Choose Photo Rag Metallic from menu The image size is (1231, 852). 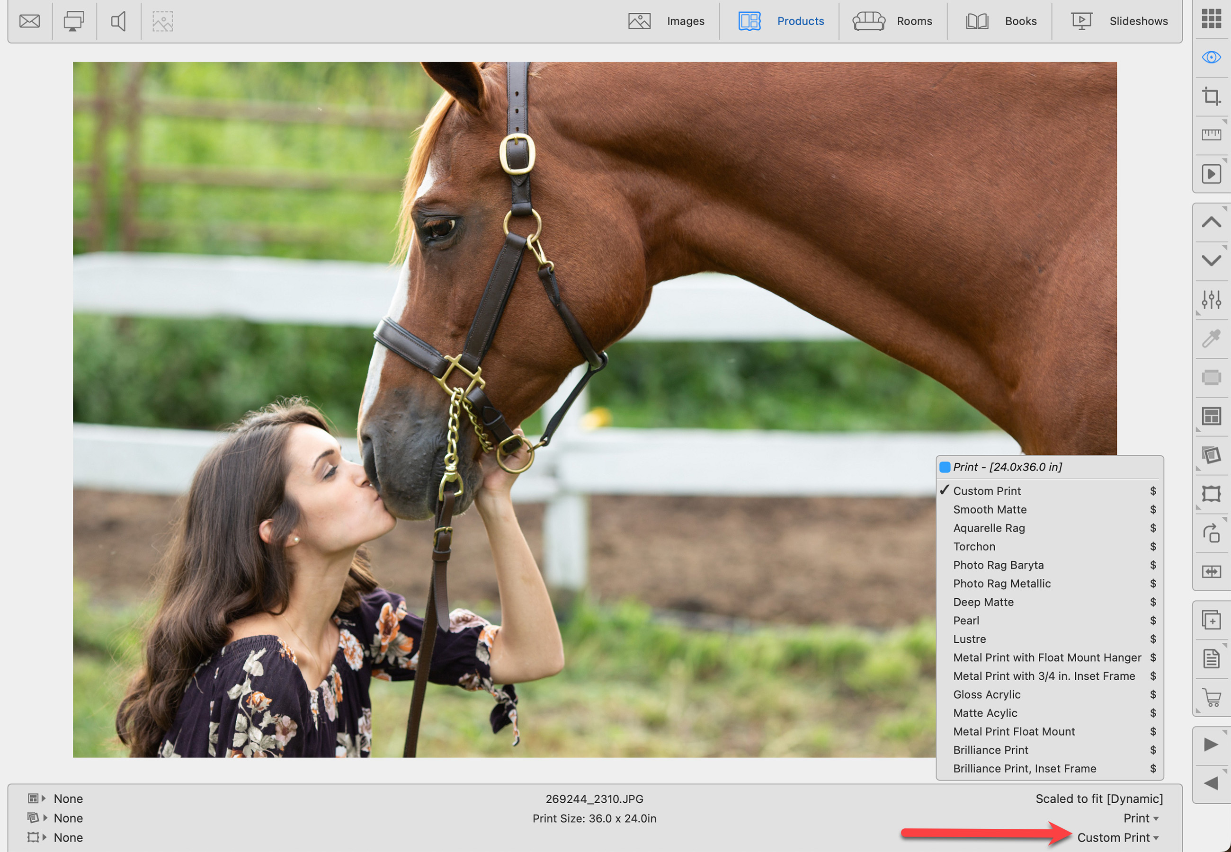(1001, 584)
